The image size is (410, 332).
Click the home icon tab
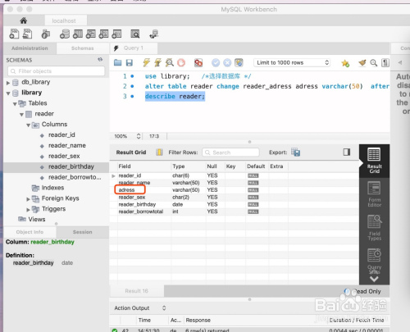[24, 20]
